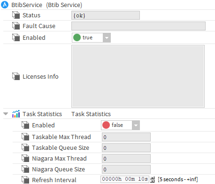Click the Taskable Max Thread value field
Image resolution: width=215 pixels, height=184 pixels.
[x=126, y=137]
